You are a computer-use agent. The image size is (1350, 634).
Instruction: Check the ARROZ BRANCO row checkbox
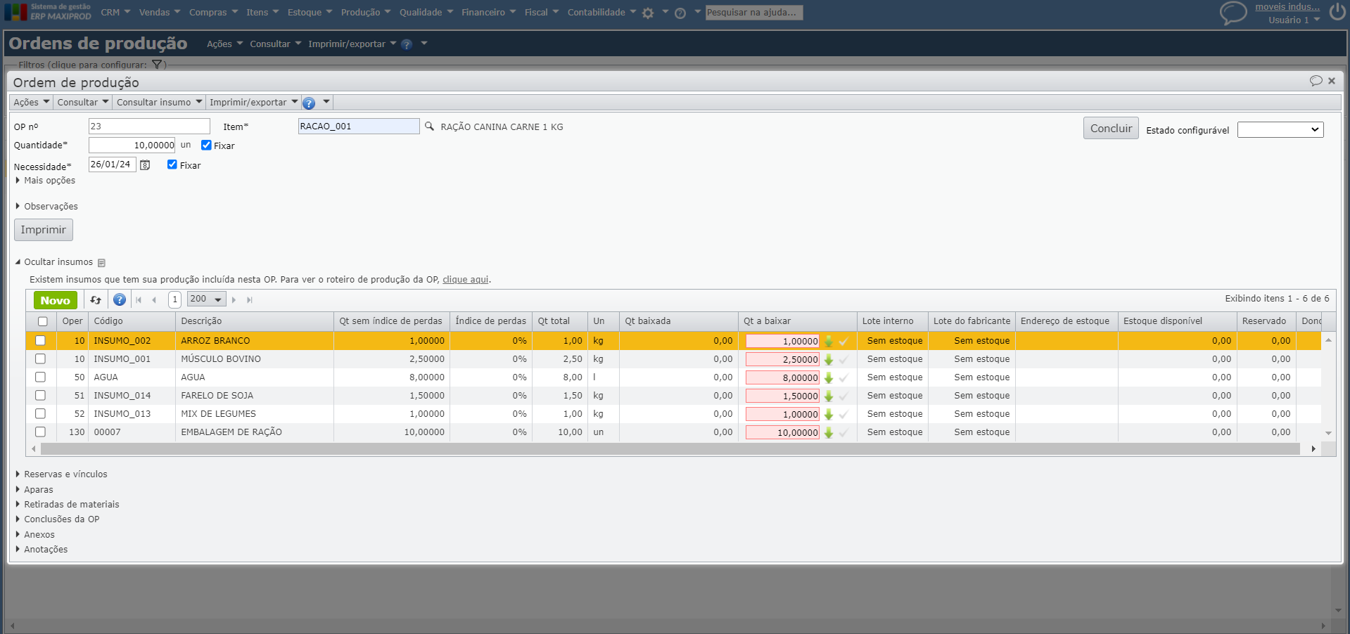[x=40, y=341]
